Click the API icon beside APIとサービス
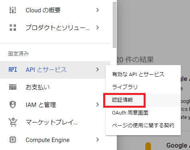The width and height of the screenshot is (190, 150). [x=13, y=69]
